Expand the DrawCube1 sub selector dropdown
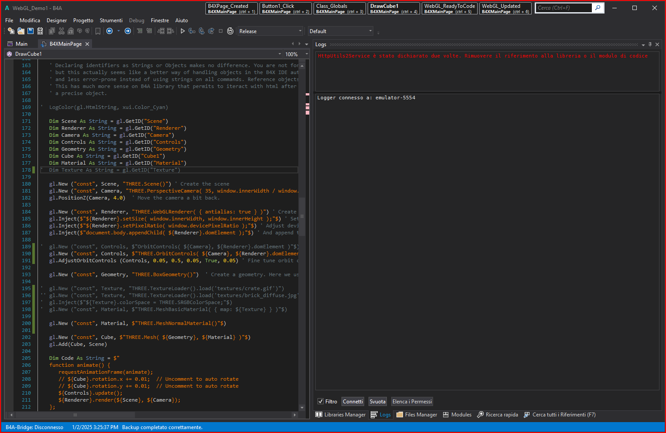The image size is (666, 433). click(x=280, y=54)
